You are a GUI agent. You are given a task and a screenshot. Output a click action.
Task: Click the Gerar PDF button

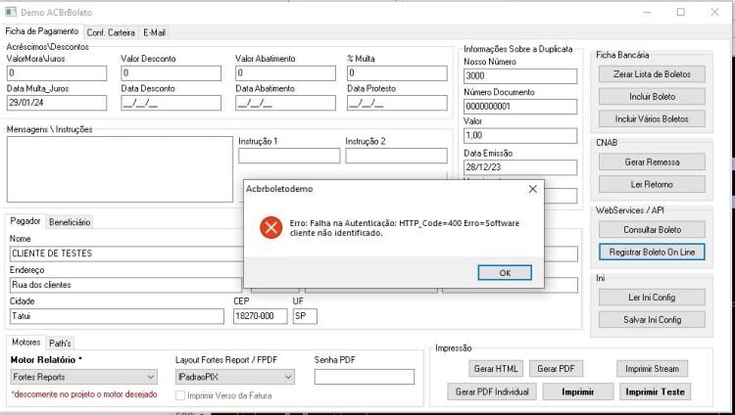pyautogui.click(x=556, y=369)
